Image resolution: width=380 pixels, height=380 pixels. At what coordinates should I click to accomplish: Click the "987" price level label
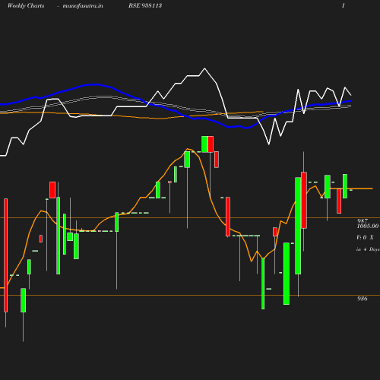tap(363, 221)
